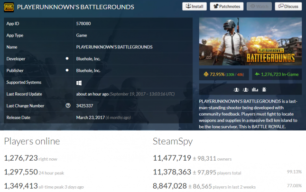Click the green 130k positive reviews count
Screen dimensions: 306x192
pos(231,75)
